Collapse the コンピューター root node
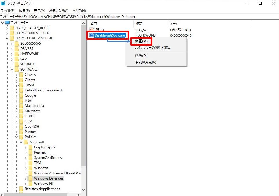Screen dimensions: 279x196 (2, 23)
